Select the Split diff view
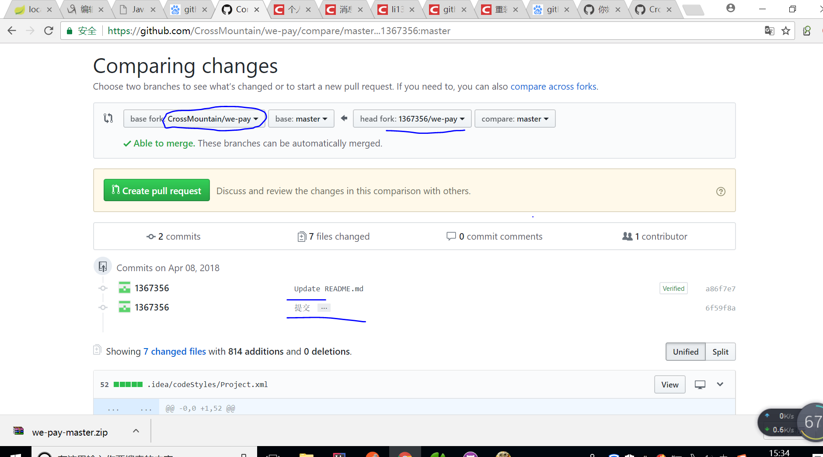This screenshot has width=823, height=457. point(720,352)
